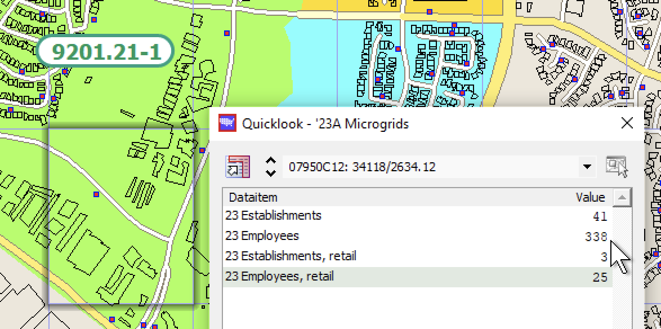Close the Quicklook Microgrids dialog
The height and width of the screenshot is (329, 661).
[x=627, y=123]
